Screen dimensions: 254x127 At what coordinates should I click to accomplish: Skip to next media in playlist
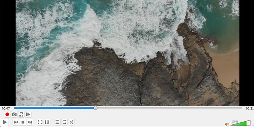[x=30, y=122]
